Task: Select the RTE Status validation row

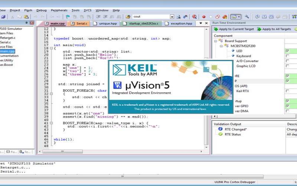Action: tap(233, 134)
